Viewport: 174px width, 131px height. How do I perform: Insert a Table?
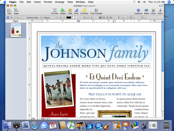(70, 11)
